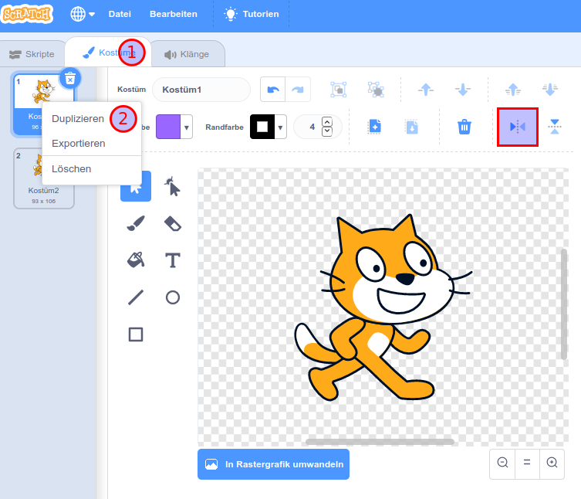Select the brush tool
581x499 pixels.
136,223
